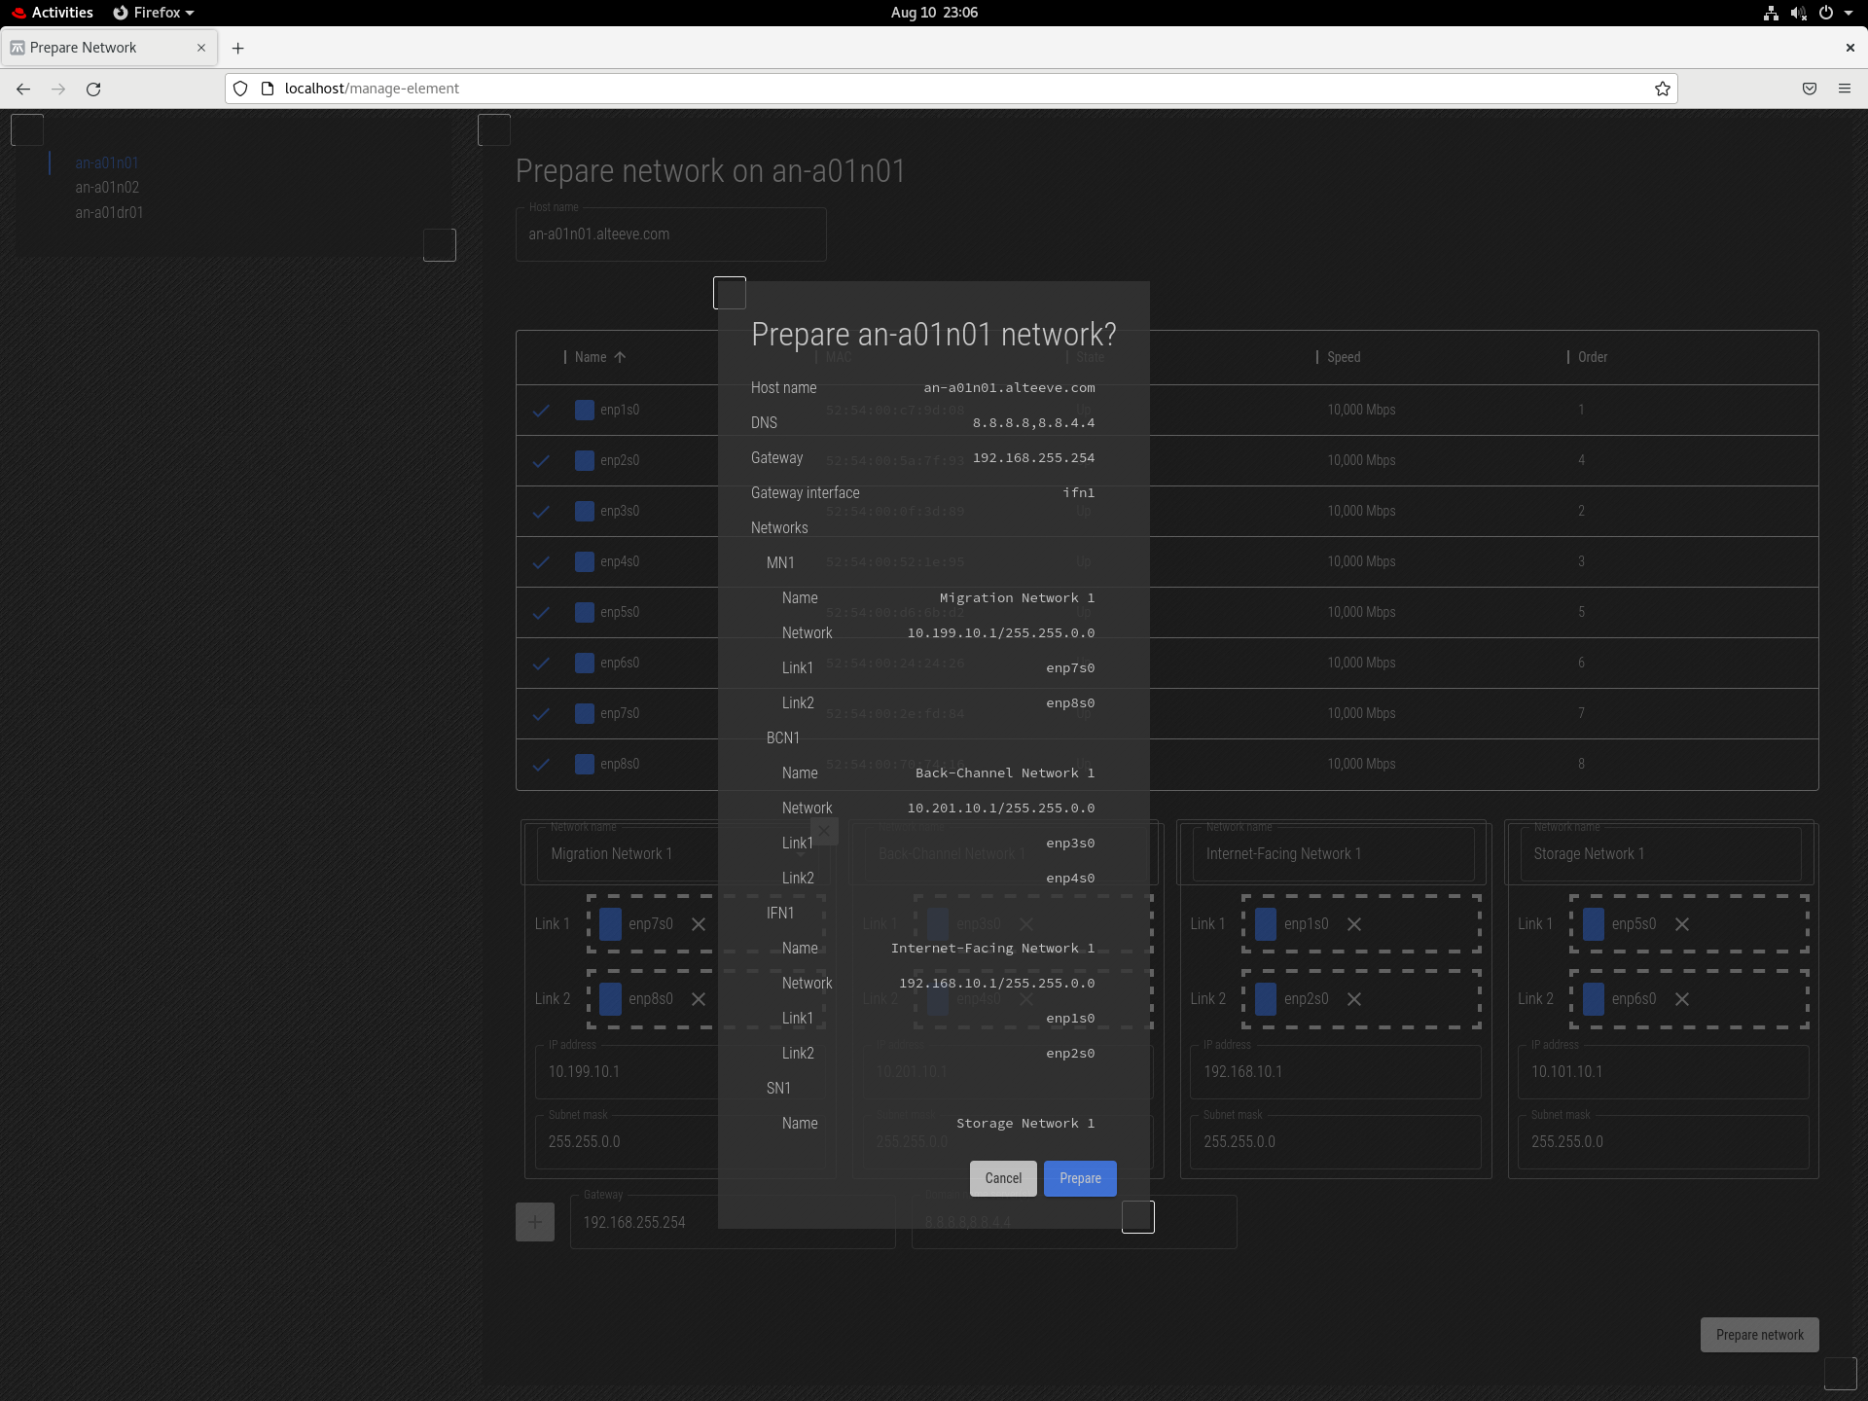The width and height of the screenshot is (1868, 1401).
Task: Click the Firefox reload page icon
Action: 93,89
